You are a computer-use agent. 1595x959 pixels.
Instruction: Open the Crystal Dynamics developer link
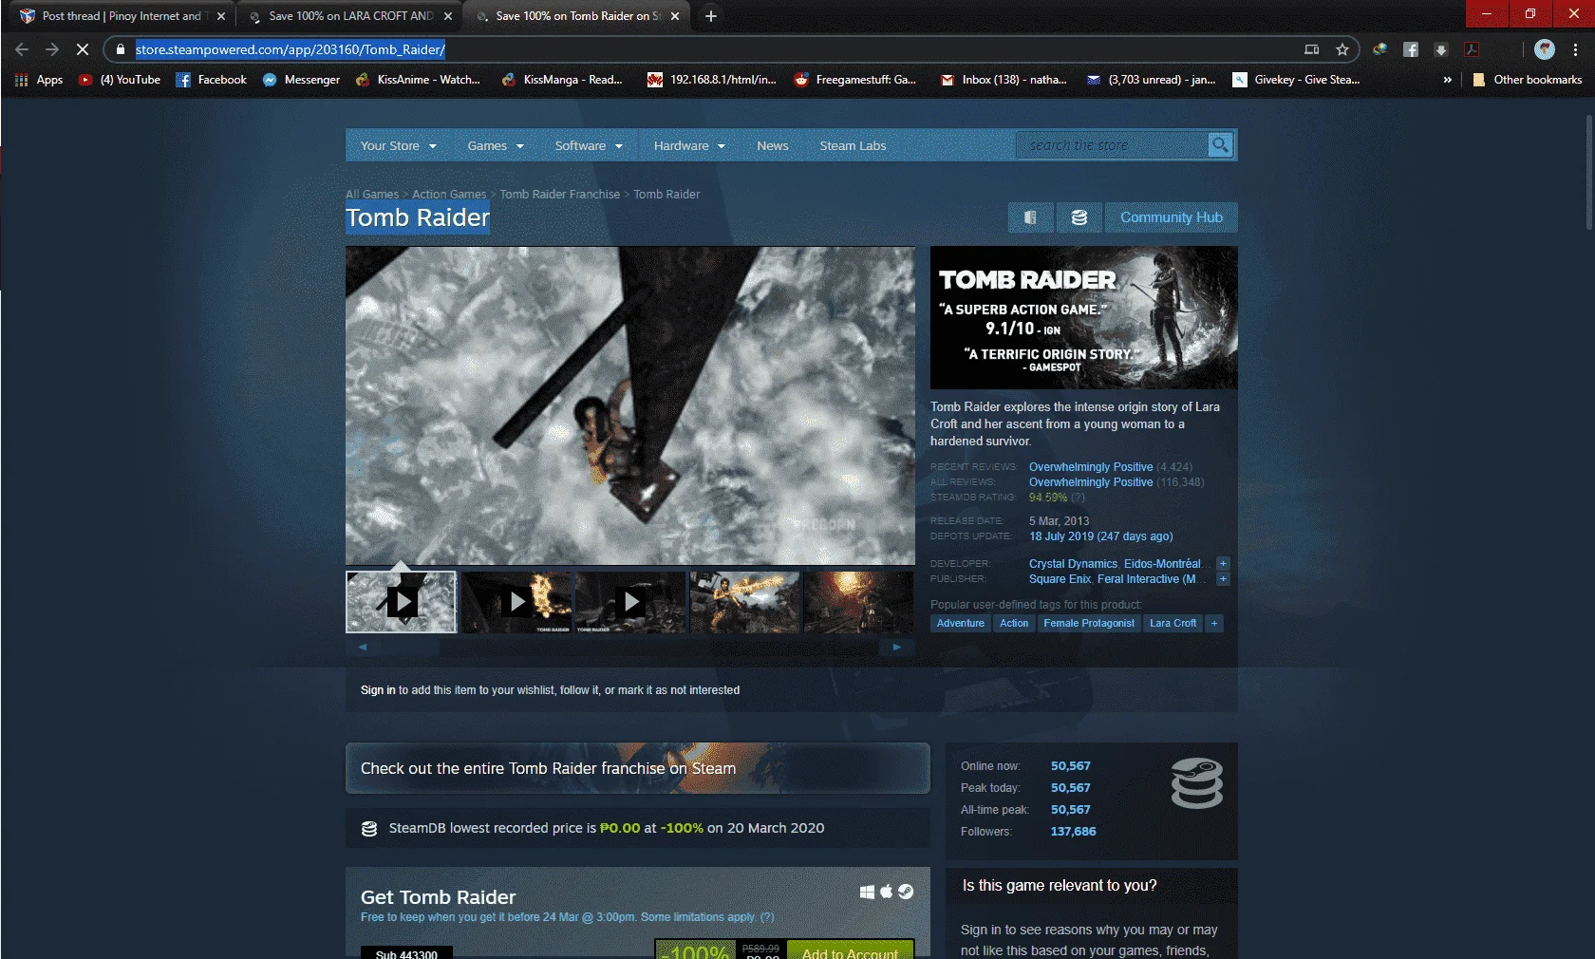pyautogui.click(x=1073, y=564)
